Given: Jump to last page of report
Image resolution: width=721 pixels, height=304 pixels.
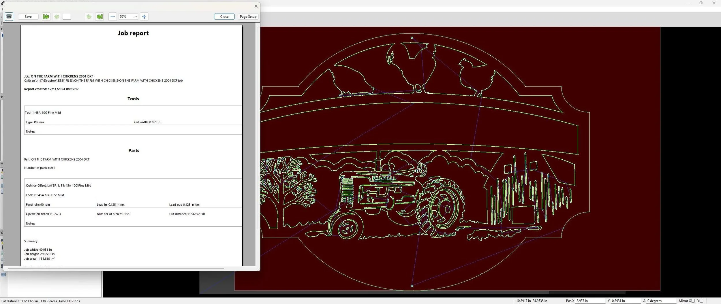Looking at the screenshot, I should [x=99, y=17].
